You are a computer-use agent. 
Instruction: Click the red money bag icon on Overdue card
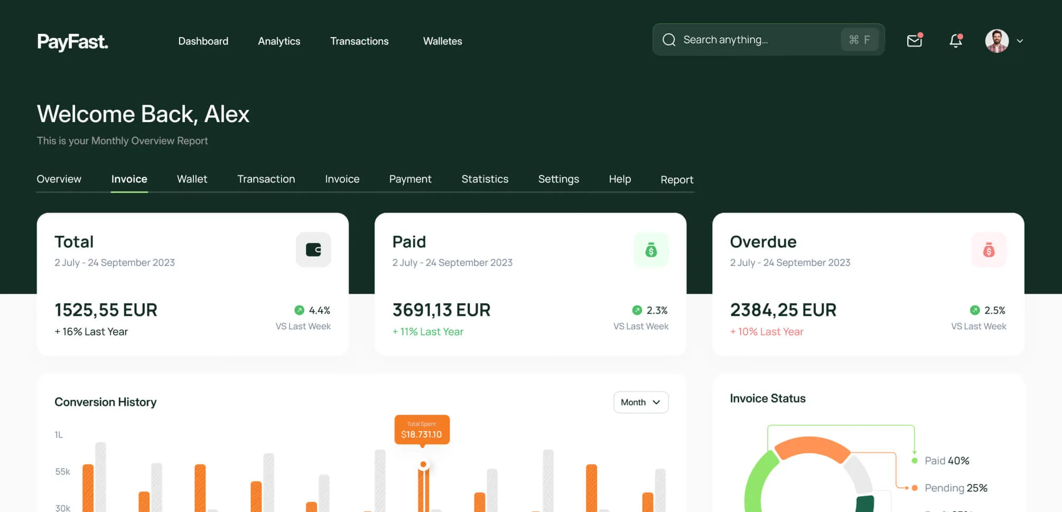989,249
